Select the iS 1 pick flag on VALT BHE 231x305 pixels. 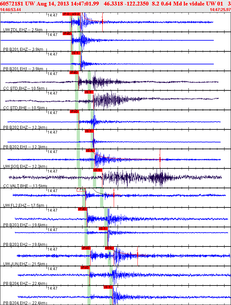[x=97, y=170]
